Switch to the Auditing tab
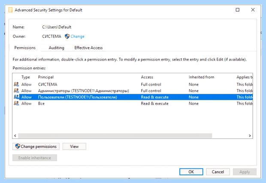This screenshot has width=266, height=183. [57, 48]
